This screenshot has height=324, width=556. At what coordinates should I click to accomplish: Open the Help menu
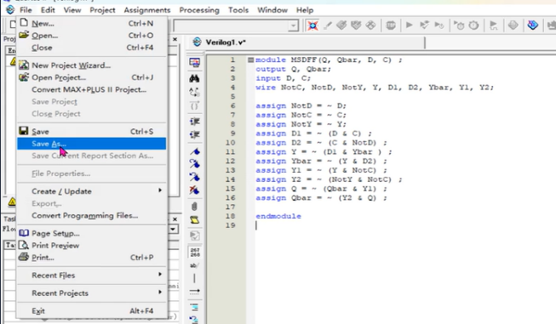(305, 10)
